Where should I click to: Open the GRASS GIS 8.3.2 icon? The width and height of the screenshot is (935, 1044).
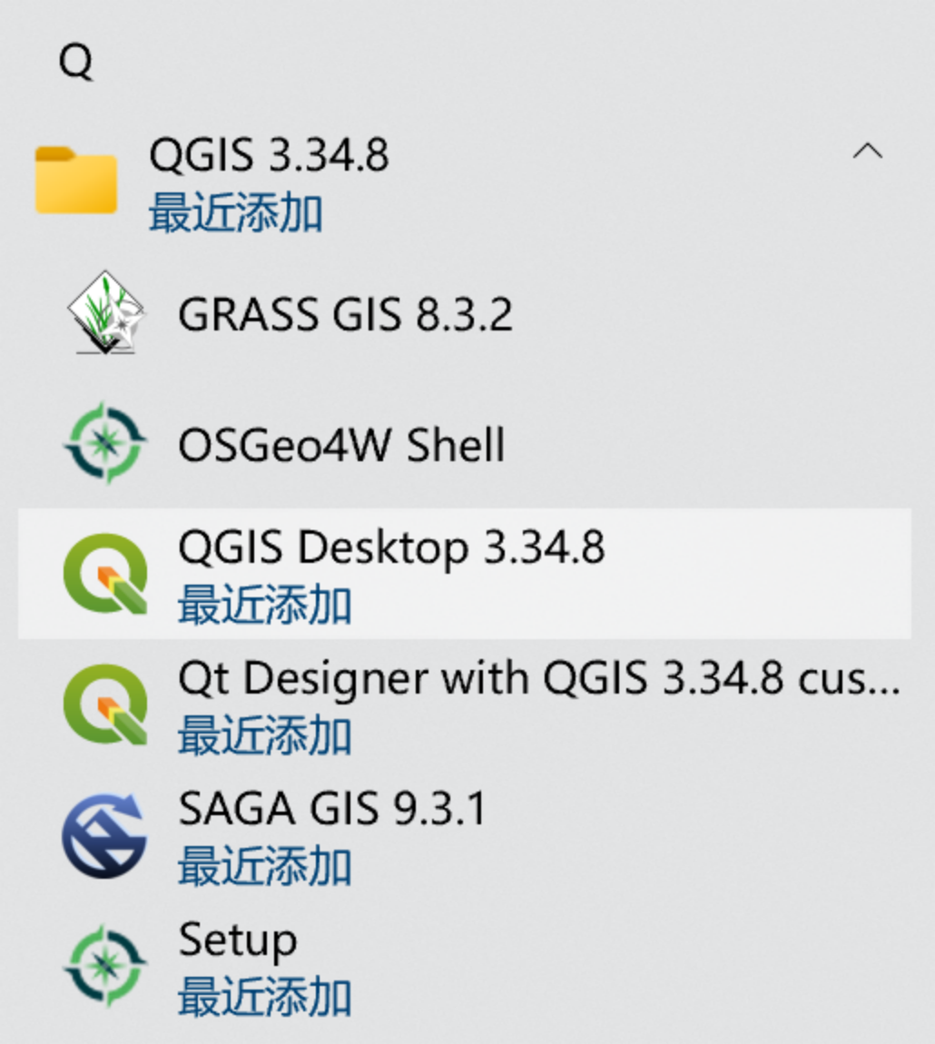point(105,312)
